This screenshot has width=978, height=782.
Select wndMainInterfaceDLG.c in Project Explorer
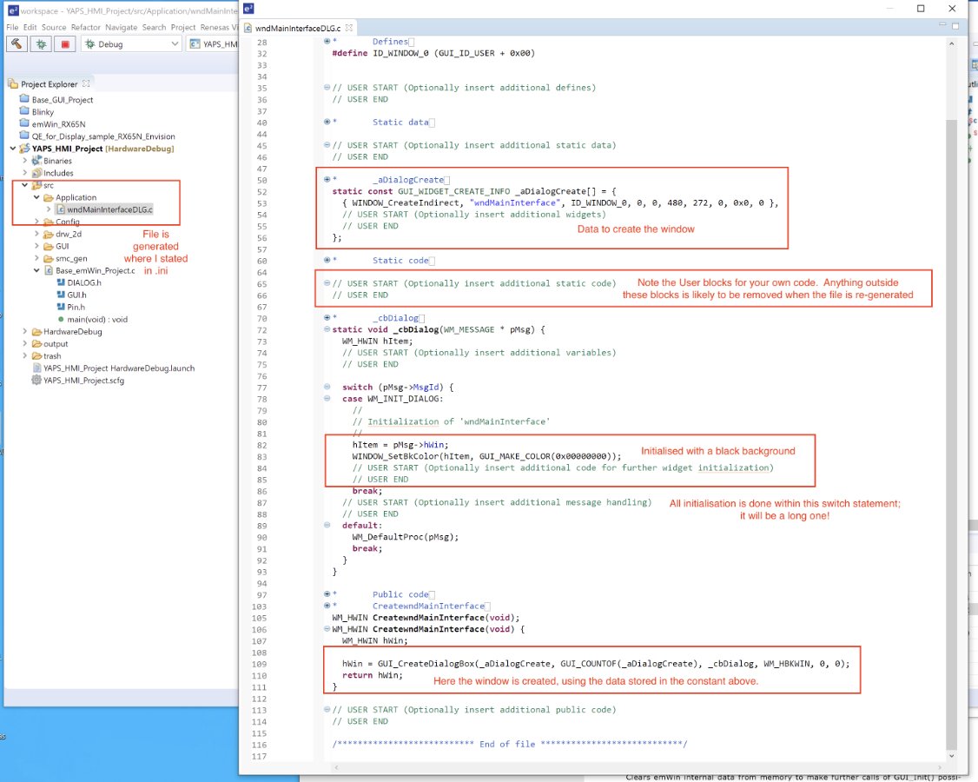pos(109,209)
